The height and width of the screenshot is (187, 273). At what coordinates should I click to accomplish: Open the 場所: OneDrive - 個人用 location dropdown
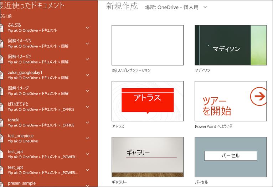point(176,7)
